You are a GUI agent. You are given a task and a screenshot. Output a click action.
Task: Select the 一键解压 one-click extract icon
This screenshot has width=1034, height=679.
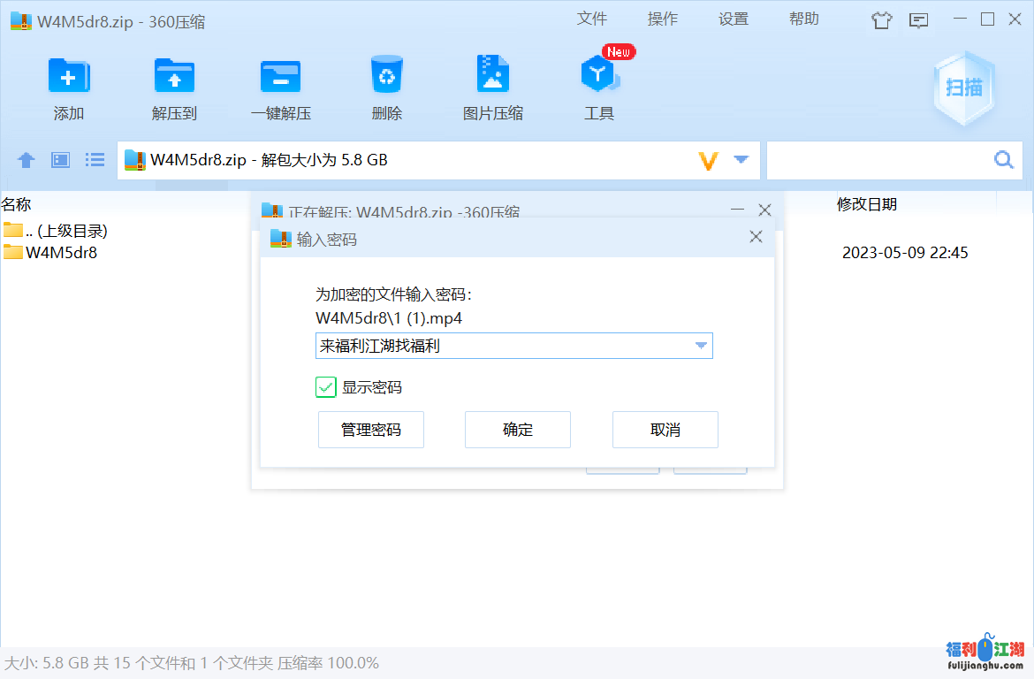(280, 77)
